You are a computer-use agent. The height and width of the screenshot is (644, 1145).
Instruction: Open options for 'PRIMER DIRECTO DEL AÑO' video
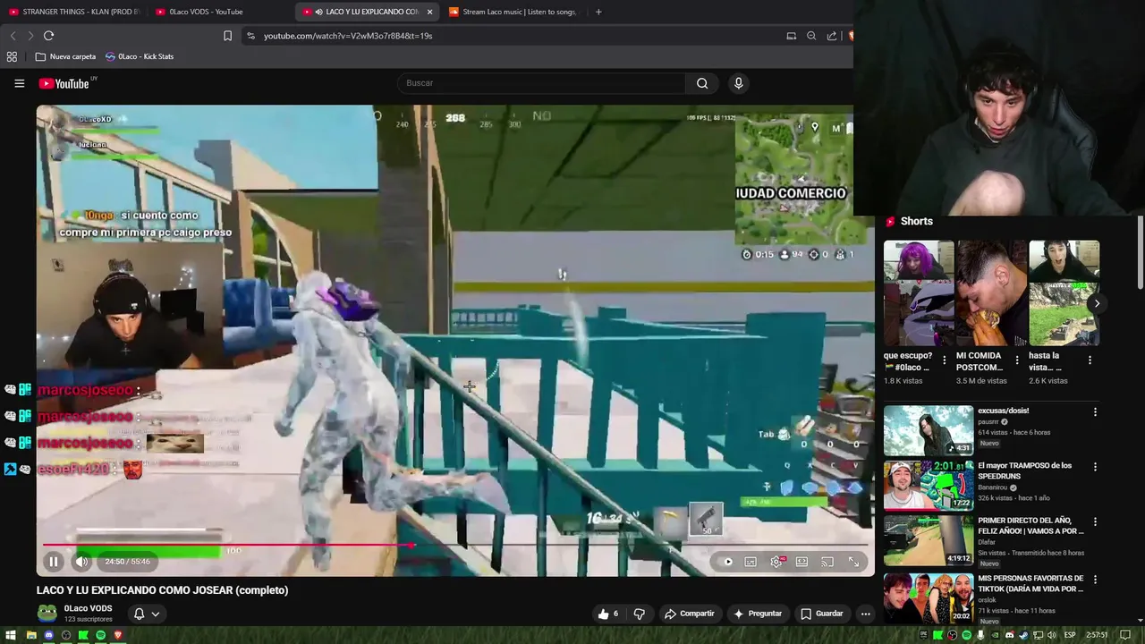(1095, 521)
